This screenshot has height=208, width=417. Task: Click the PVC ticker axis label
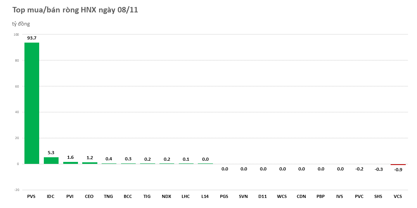click(x=359, y=197)
